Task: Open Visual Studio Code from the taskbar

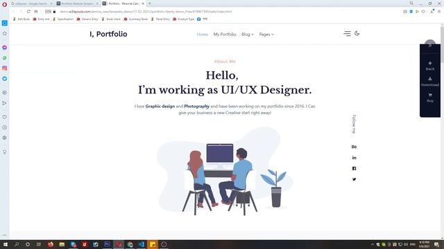Action: click(x=142, y=244)
